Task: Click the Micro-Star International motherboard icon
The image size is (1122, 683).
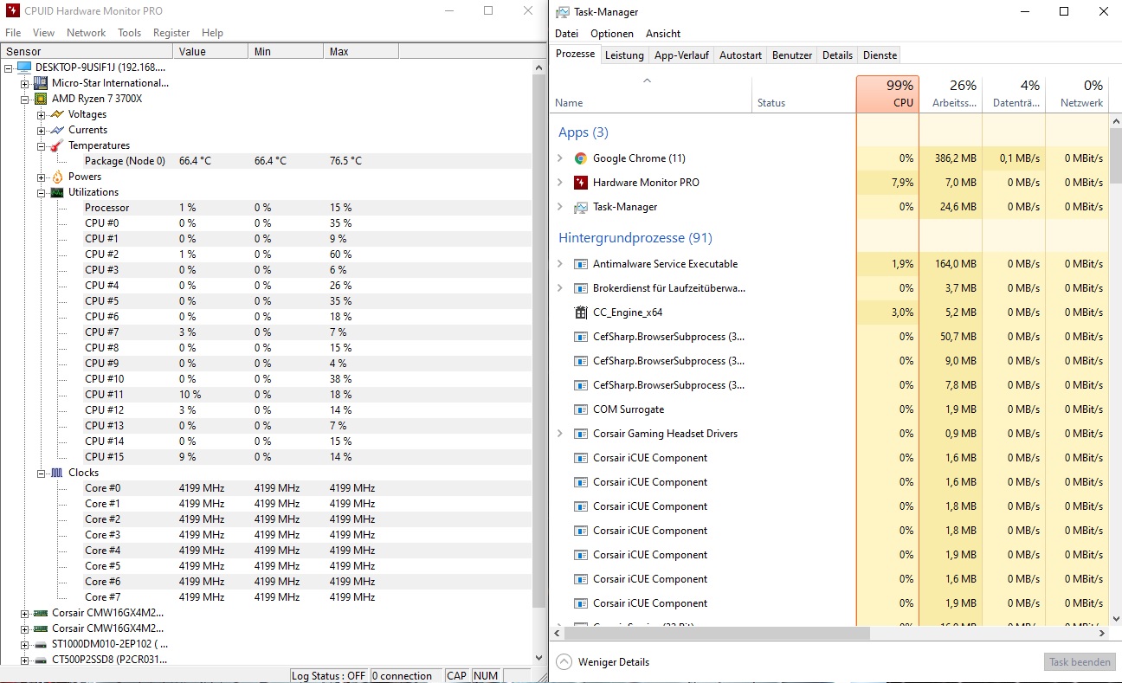Action: point(41,83)
